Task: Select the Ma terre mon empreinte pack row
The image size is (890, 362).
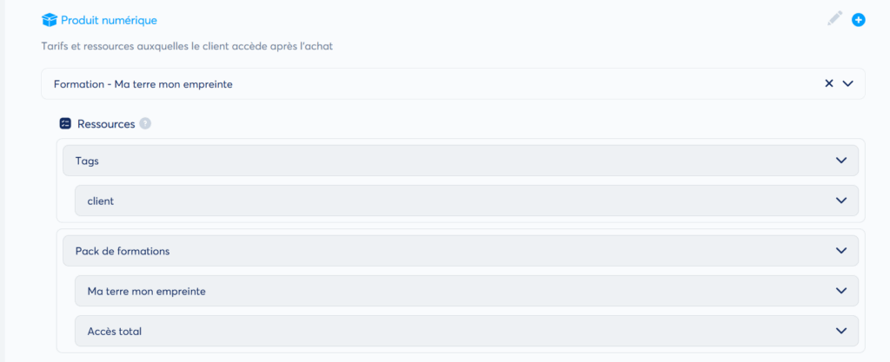Action: point(467,291)
